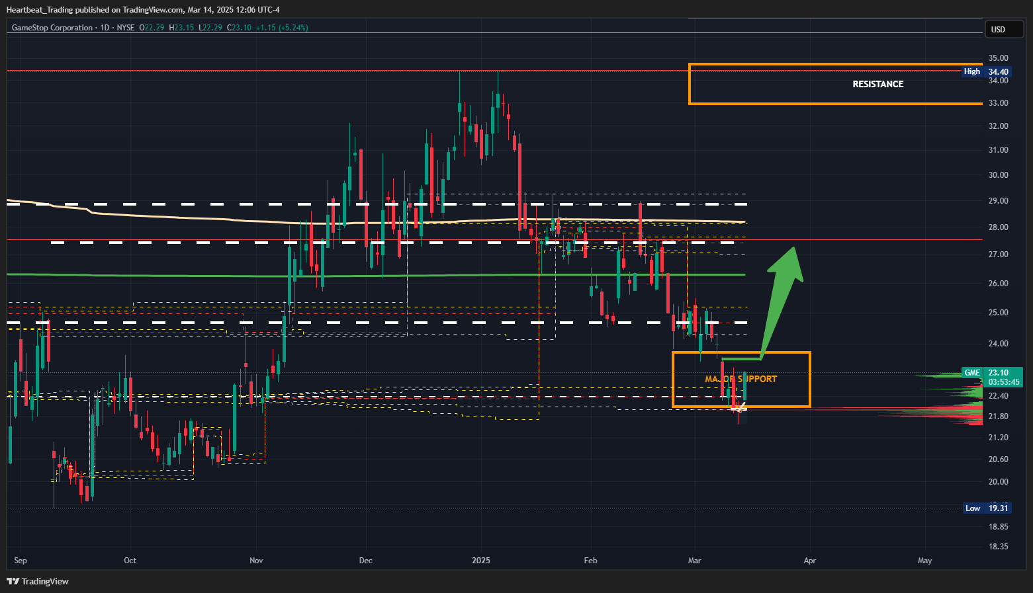Viewport: 1033px width, 593px height.
Task: Click the Feb label on time axis
Action: [590, 561]
